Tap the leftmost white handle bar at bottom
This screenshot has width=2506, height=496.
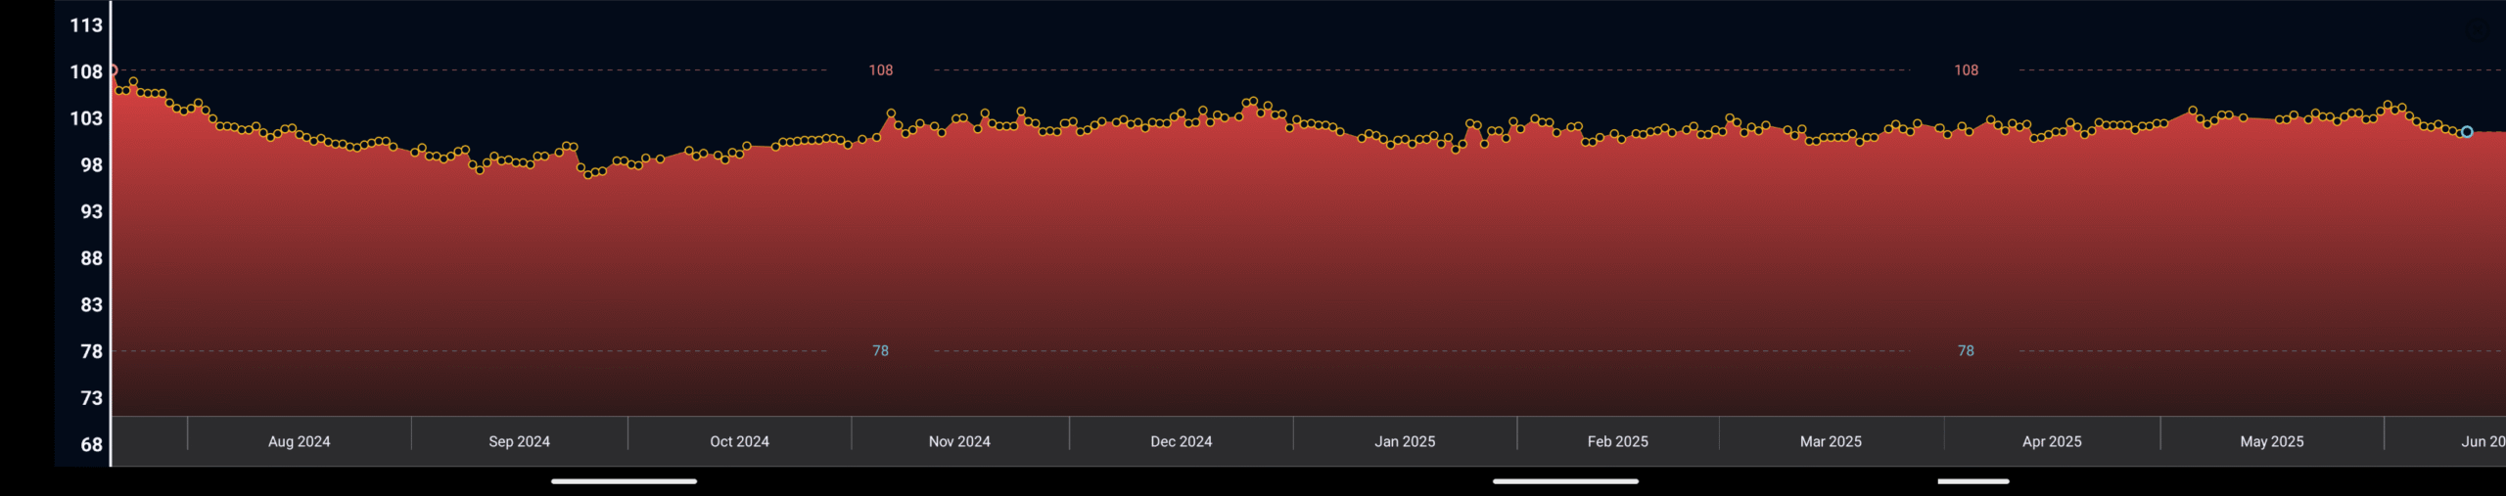coord(624,481)
